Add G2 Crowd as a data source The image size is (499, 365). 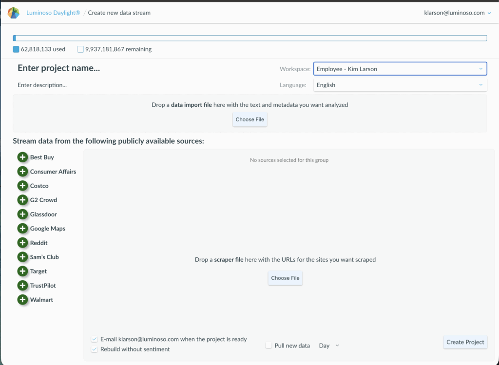pos(22,200)
